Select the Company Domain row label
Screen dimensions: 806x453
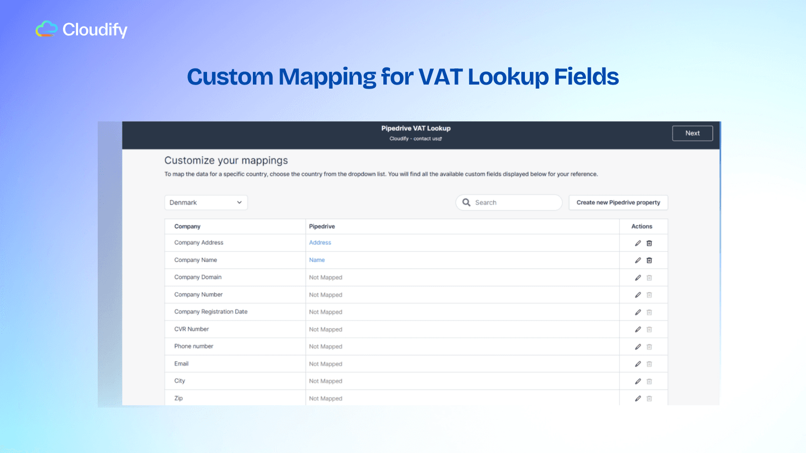coord(198,277)
